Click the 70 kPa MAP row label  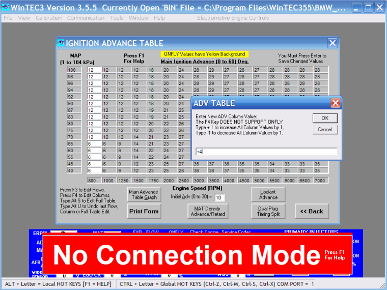coord(74,137)
